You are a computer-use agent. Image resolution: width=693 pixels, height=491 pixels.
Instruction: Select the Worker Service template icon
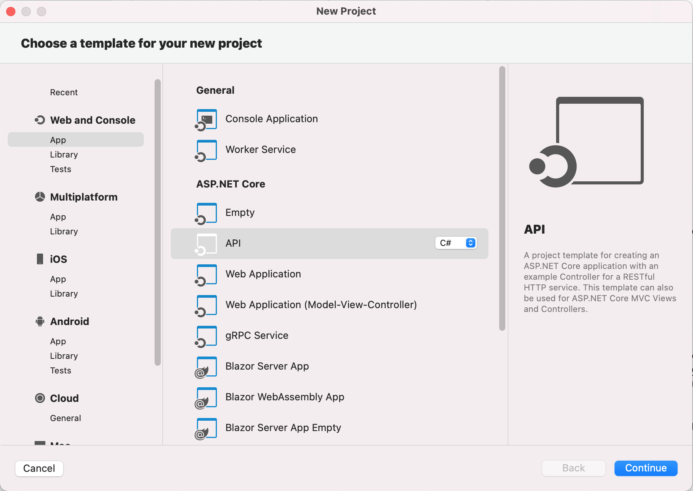[206, 150]
